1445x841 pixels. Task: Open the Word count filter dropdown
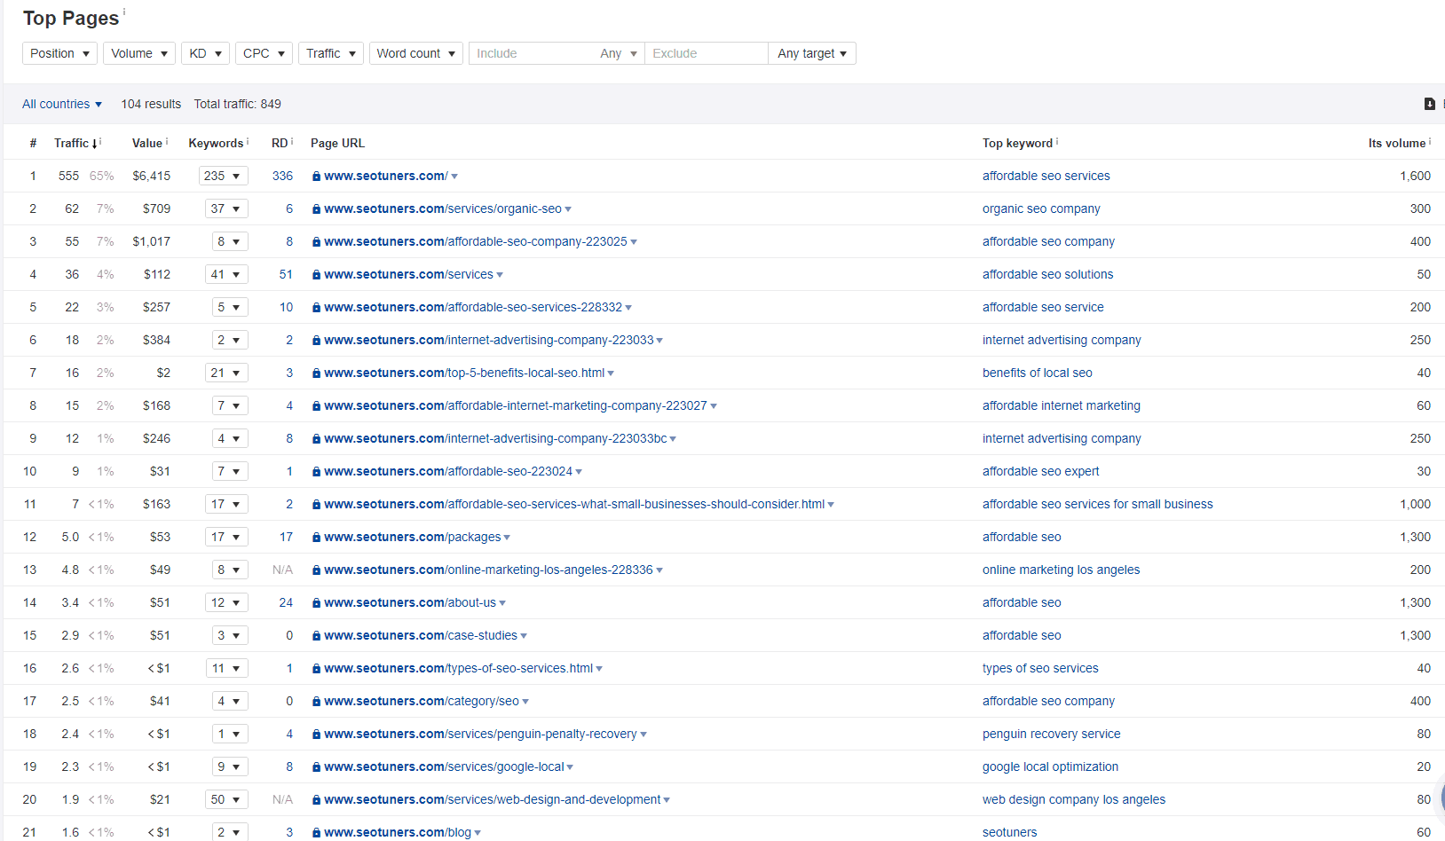coord(415,53)
